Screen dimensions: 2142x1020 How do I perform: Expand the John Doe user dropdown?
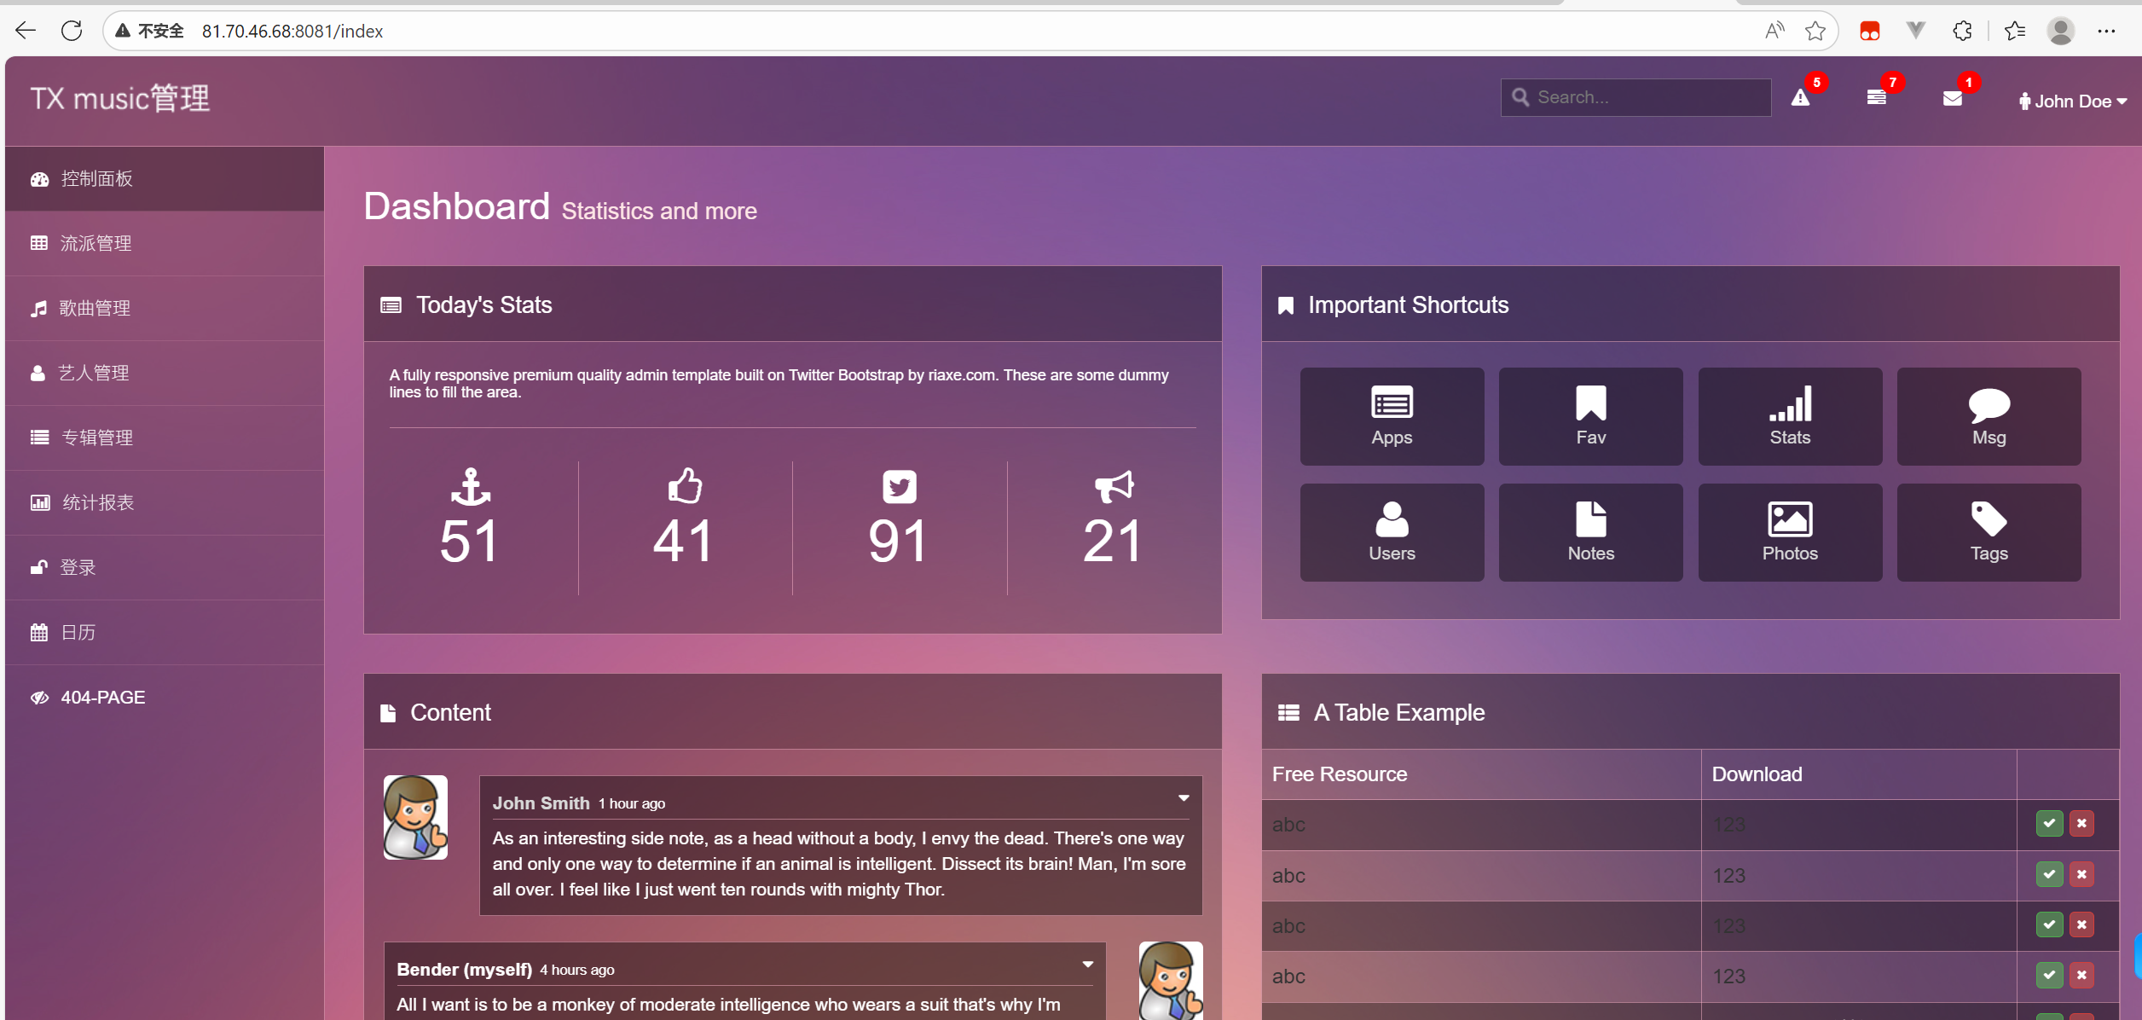(x=2072, y=101)
